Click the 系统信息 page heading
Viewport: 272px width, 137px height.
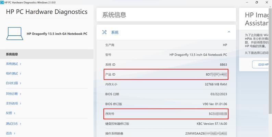pos(114,15)
